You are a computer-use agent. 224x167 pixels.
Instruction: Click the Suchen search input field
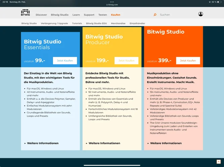[175, 15]
